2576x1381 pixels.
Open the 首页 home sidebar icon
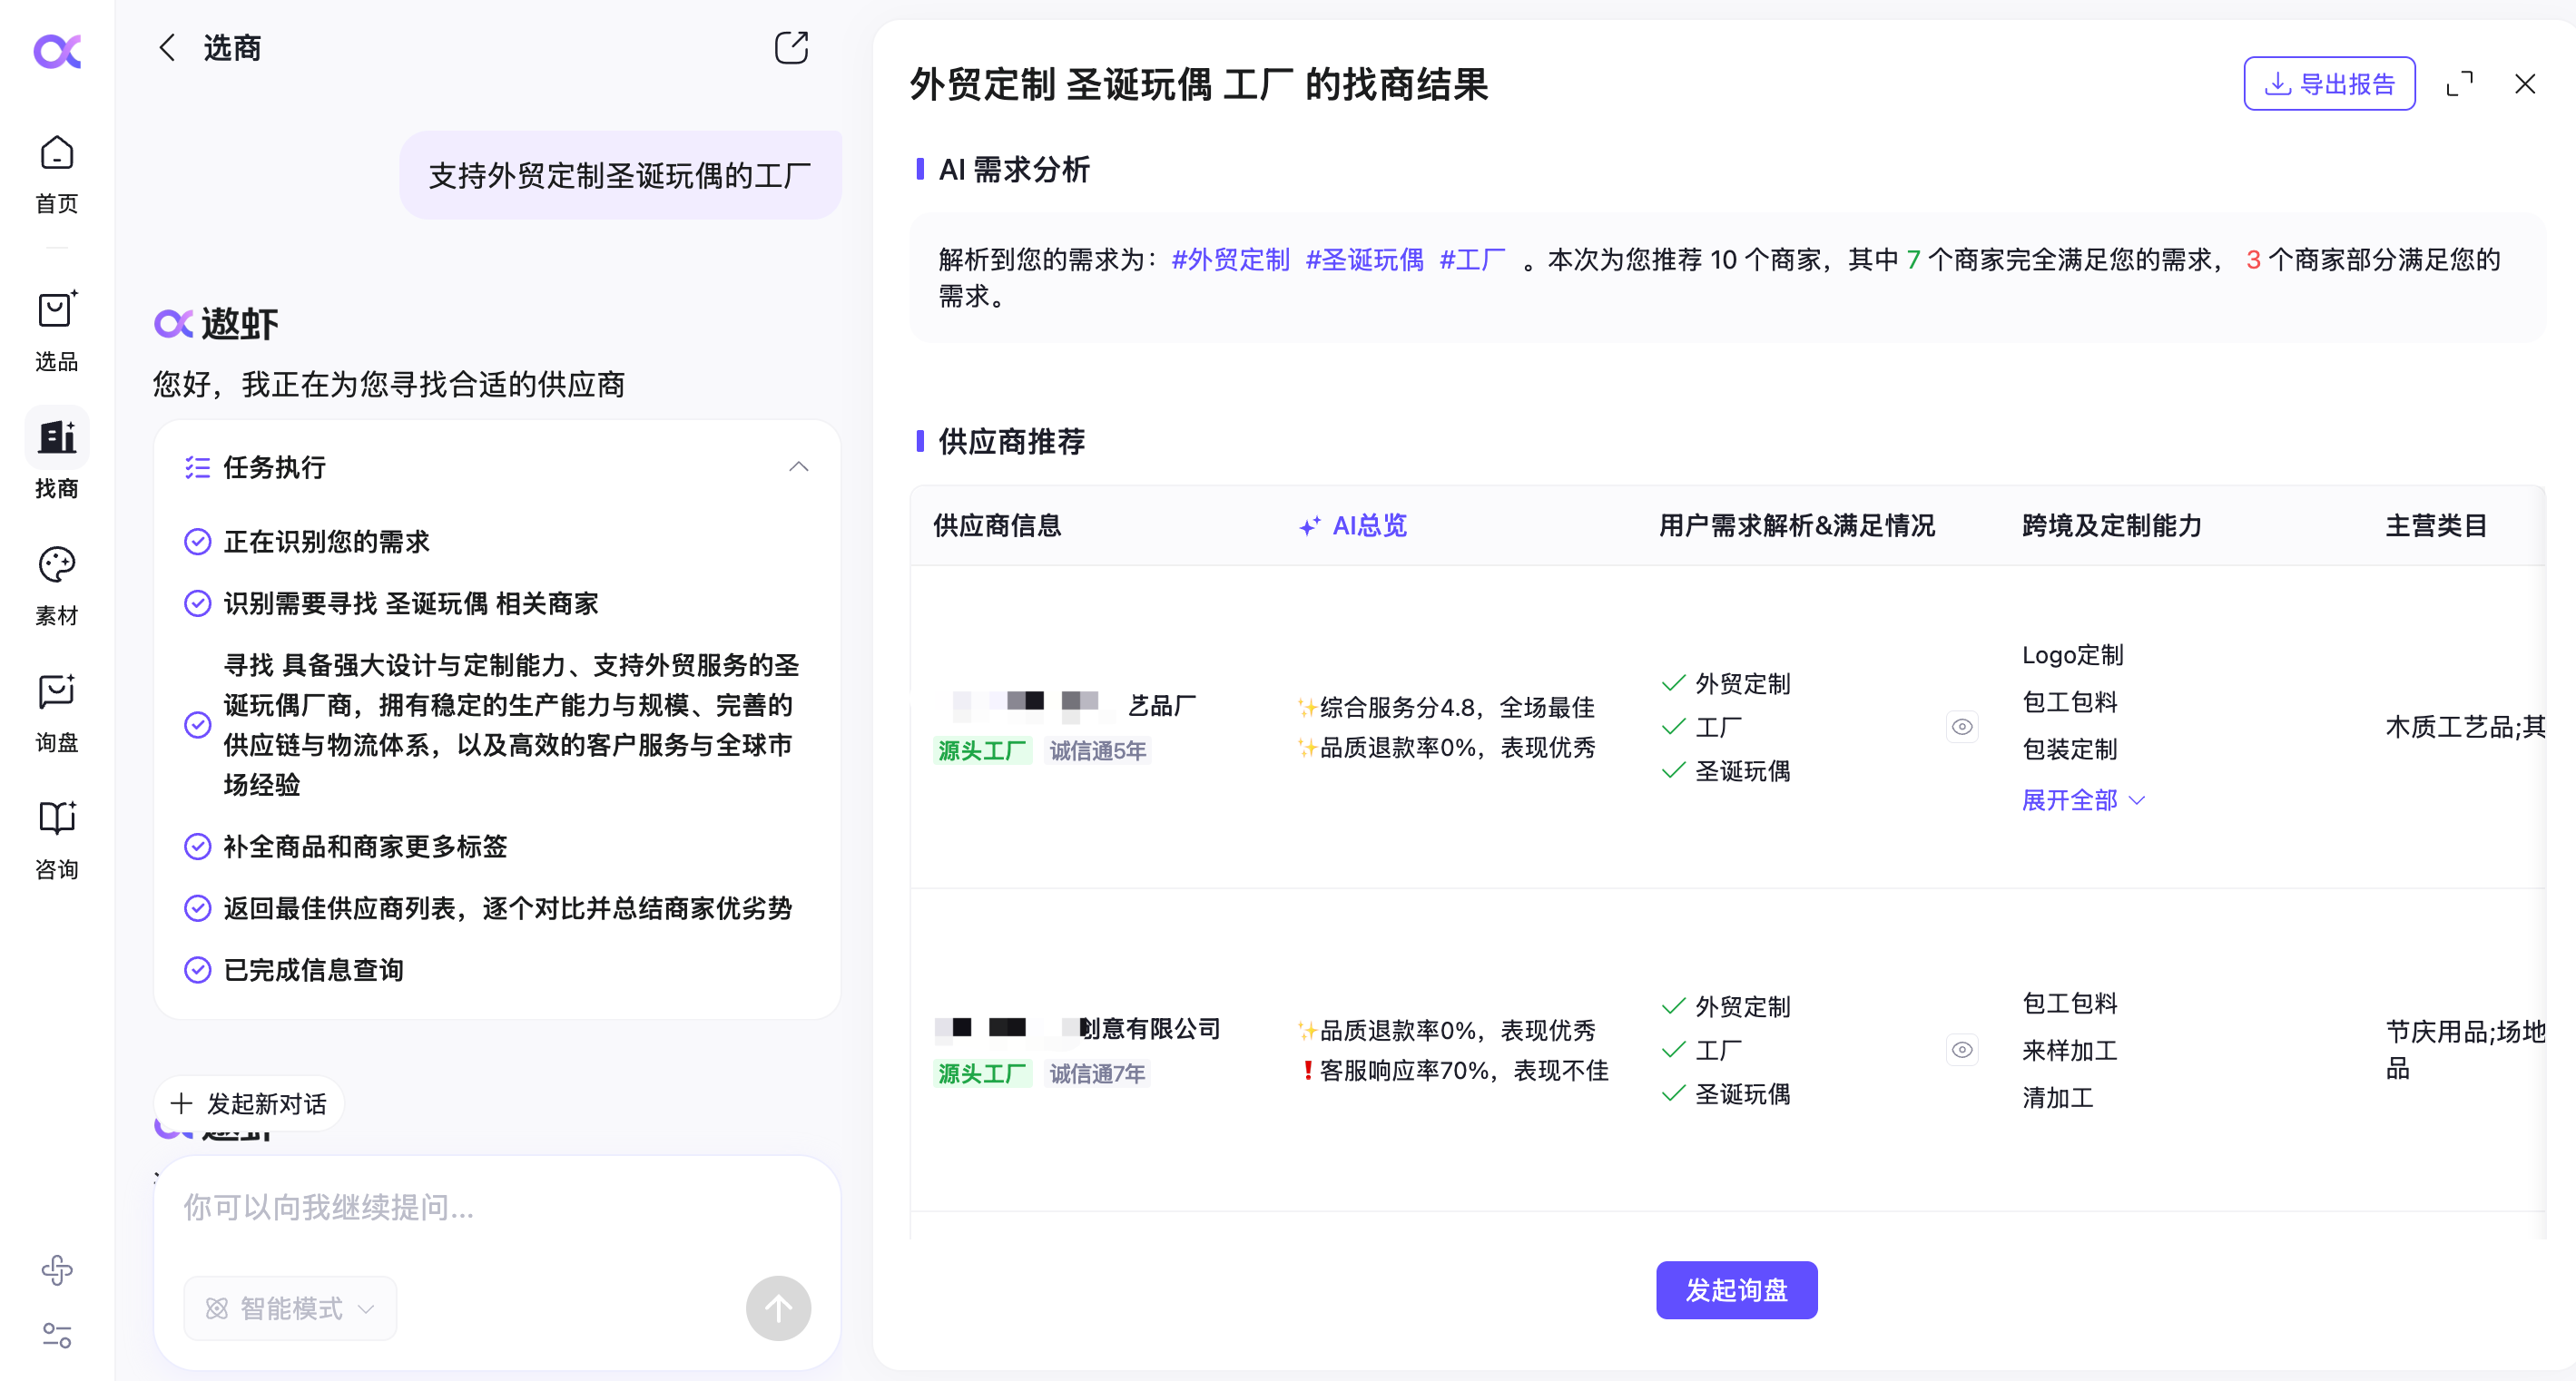[x=57, y=155]
